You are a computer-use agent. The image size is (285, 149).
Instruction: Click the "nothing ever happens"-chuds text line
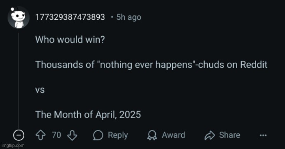151,65
